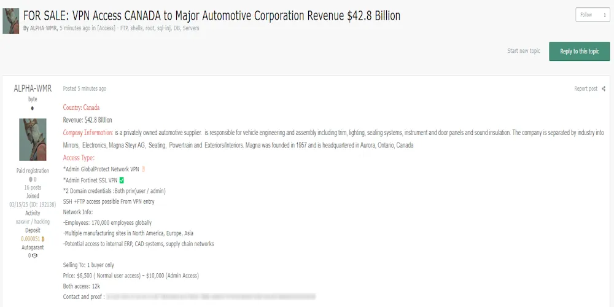Click the Posted 5 minutes ago timestamp
The height and width of the screenshot is (307, 614).
pos(85,89)
